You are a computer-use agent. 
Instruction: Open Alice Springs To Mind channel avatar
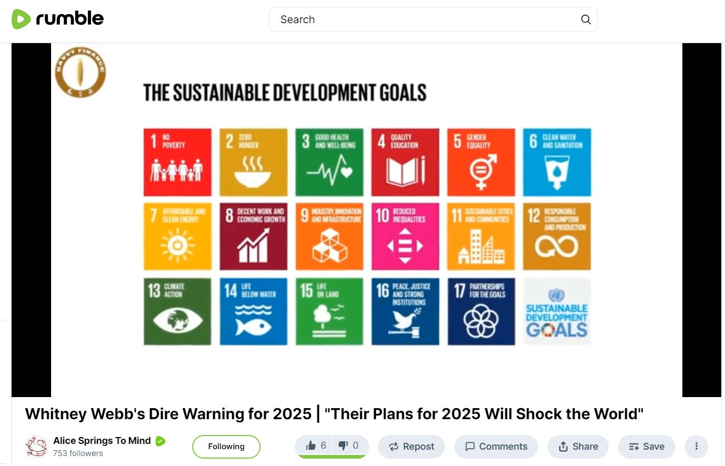coord(36,447)
